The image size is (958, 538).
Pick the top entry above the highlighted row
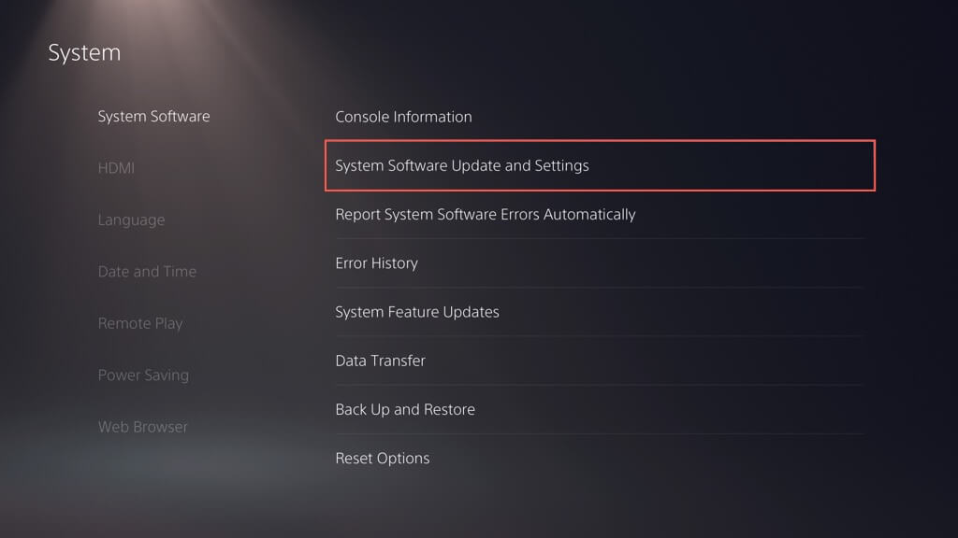[403, 117]
